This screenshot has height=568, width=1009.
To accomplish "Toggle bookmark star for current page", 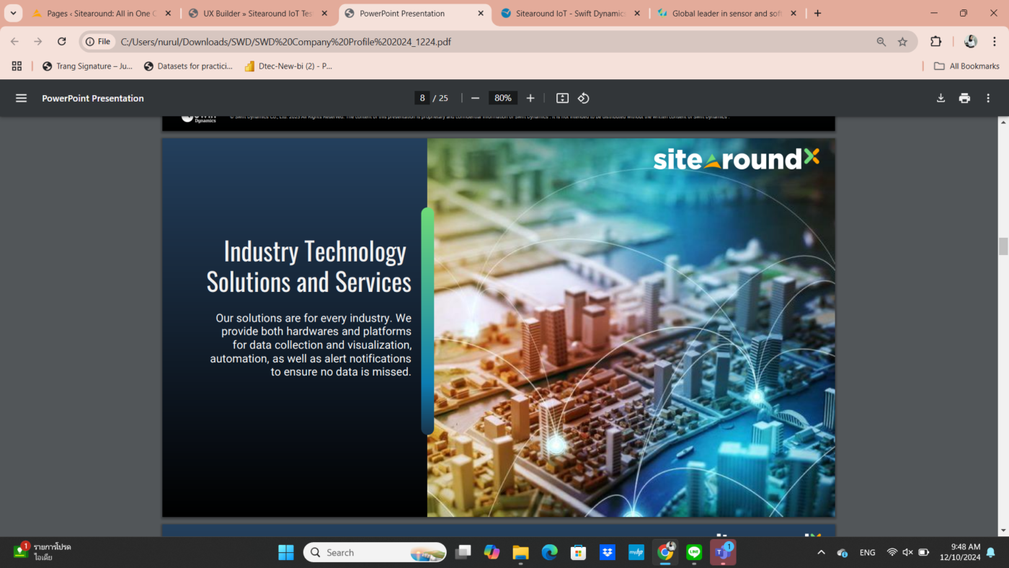I will point(902,41).
